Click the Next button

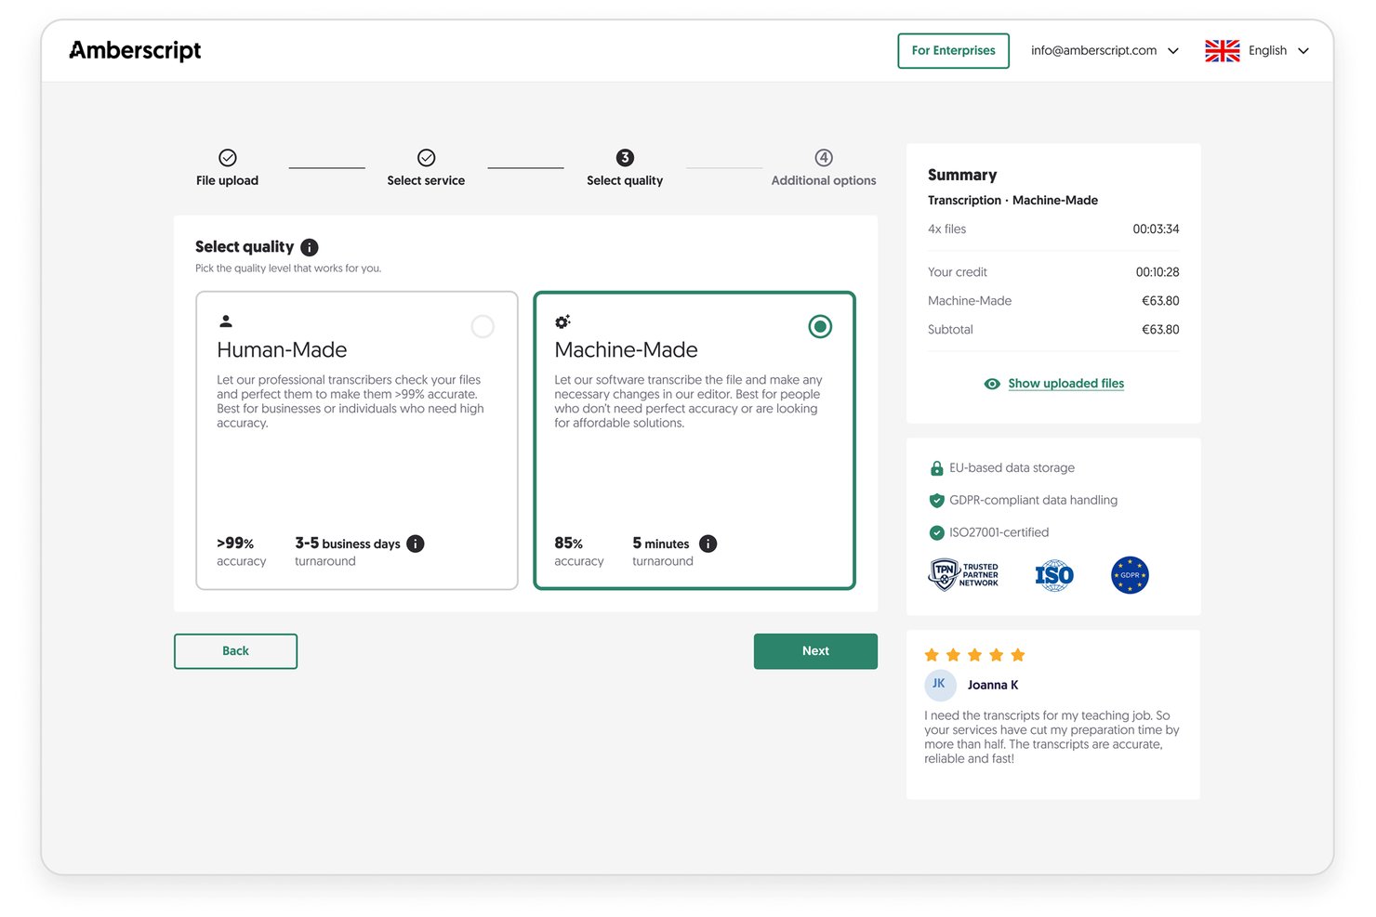815,651
